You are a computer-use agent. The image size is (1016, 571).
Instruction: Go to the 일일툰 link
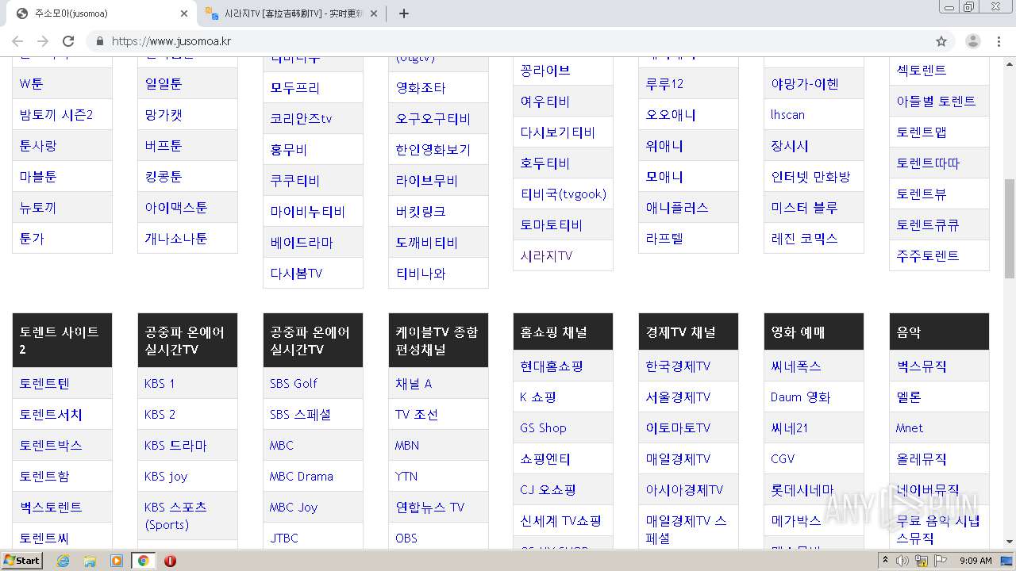[164, 83]
